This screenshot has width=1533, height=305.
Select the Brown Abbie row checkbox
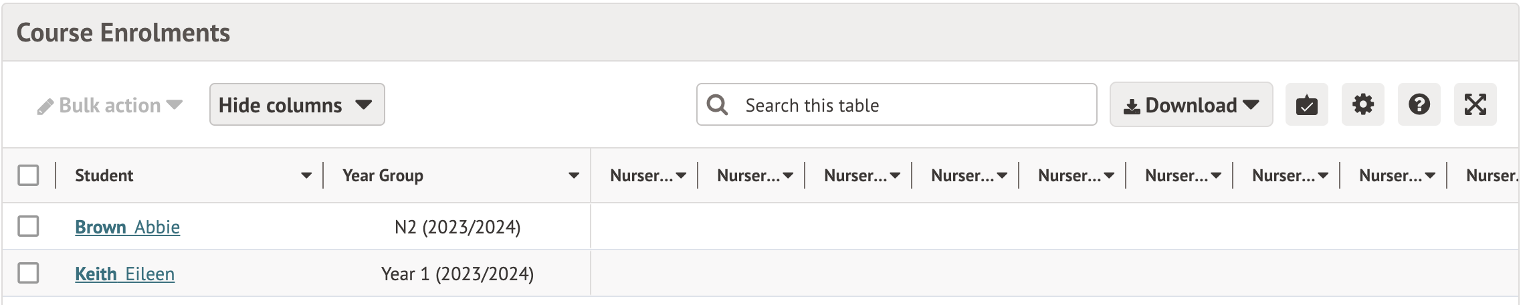28,226
